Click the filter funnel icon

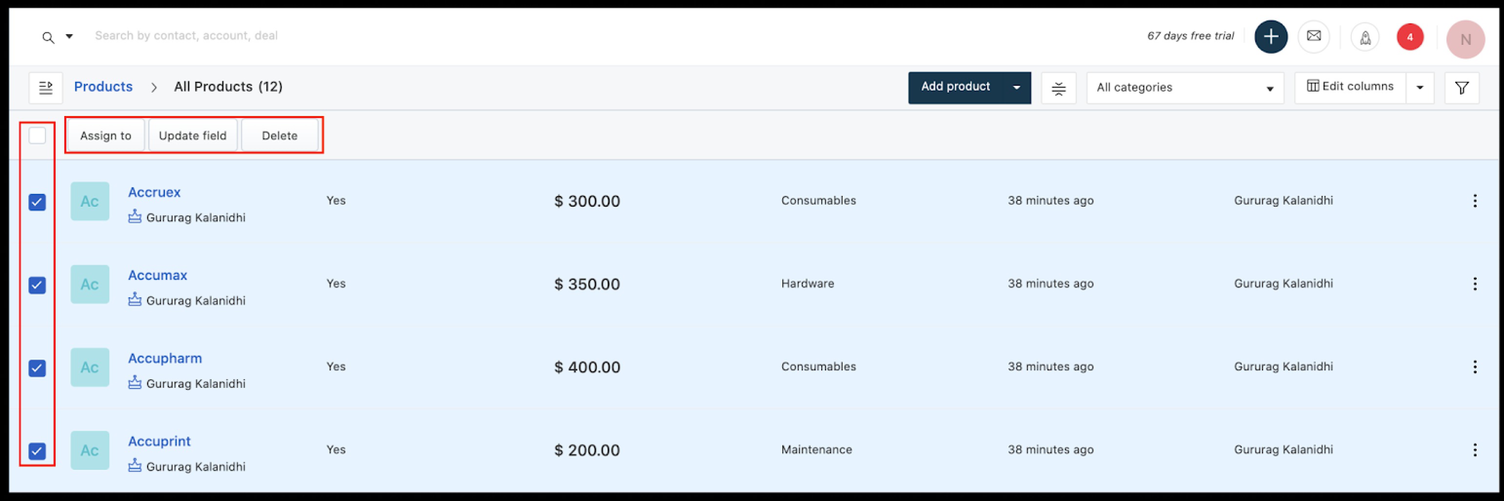[1462, 88]
